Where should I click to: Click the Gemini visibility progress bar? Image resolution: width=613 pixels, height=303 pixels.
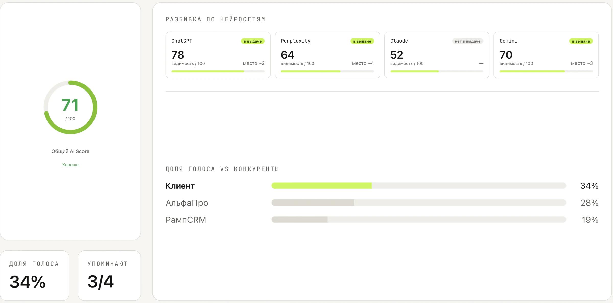546,71
